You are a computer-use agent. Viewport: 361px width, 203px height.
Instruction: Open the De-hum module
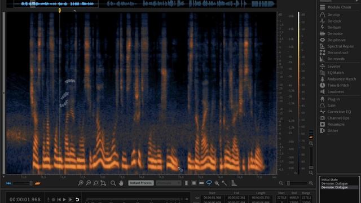(331, 27)
